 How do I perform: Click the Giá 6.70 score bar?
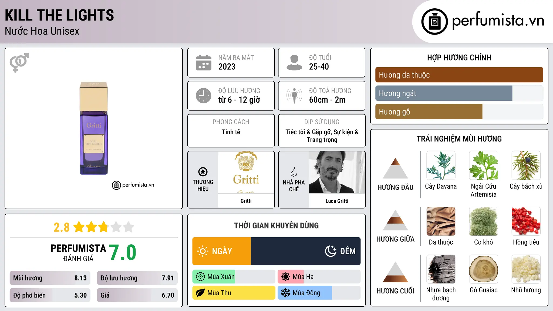click(137, 295)
